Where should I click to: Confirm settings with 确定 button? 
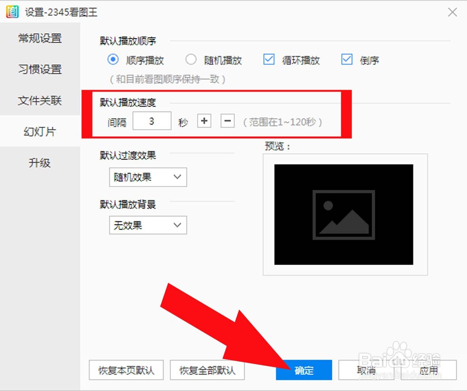[304, 370]
